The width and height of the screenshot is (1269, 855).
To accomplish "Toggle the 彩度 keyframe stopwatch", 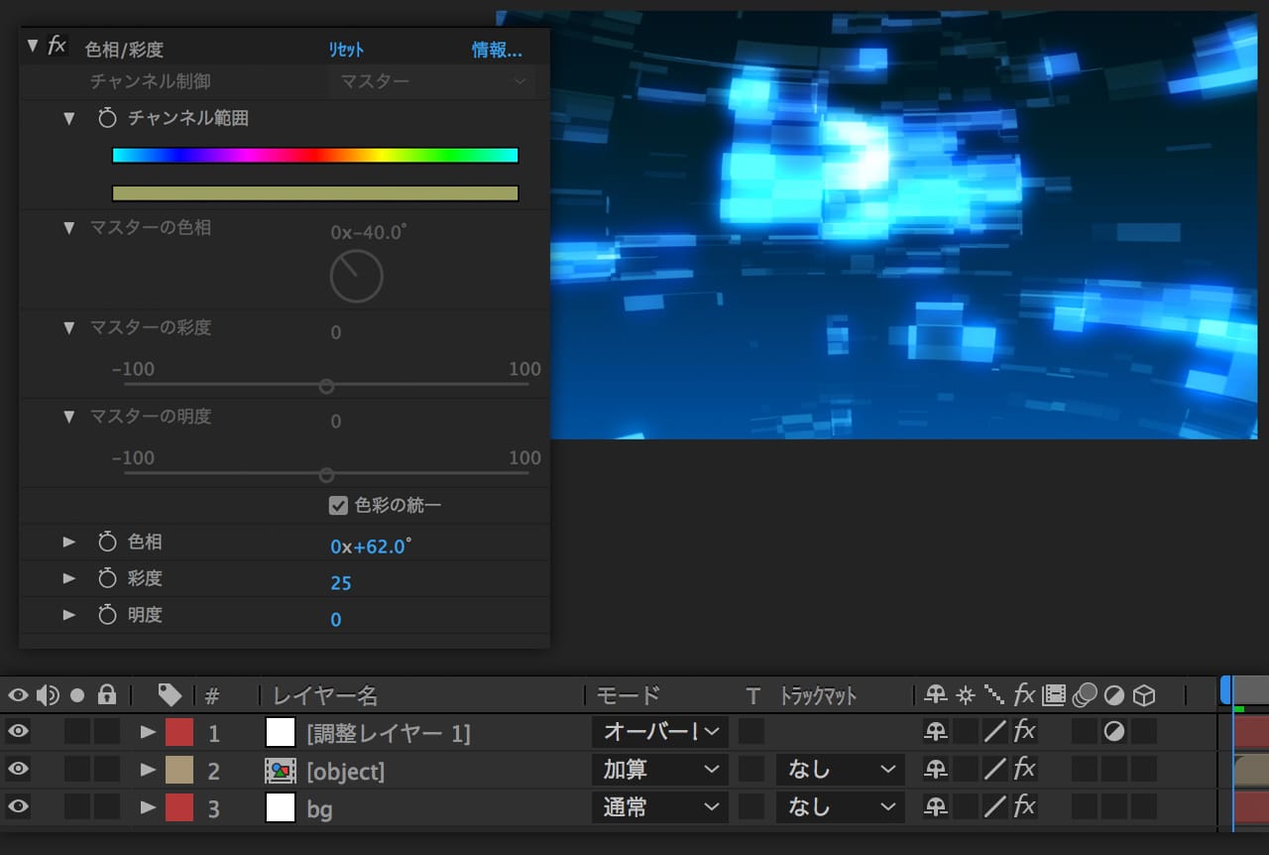I will (107, 578).
